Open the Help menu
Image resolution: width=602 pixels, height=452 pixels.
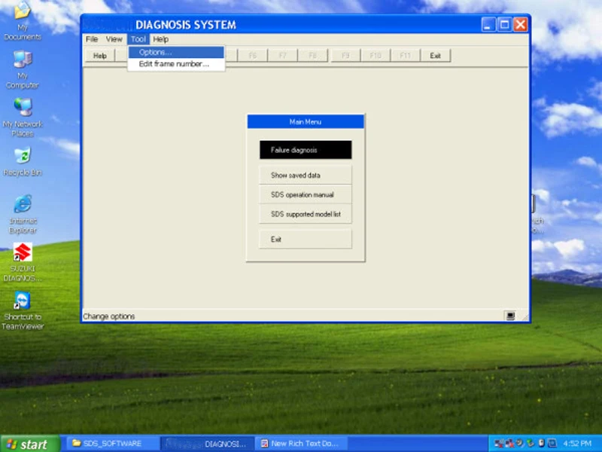coord(161,39)
